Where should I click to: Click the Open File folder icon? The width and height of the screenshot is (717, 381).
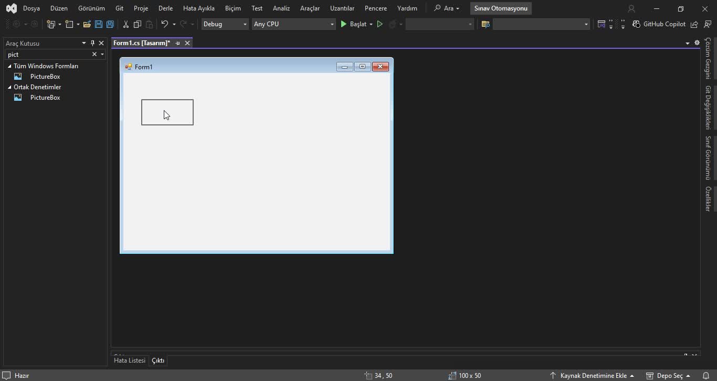point(87,24)
